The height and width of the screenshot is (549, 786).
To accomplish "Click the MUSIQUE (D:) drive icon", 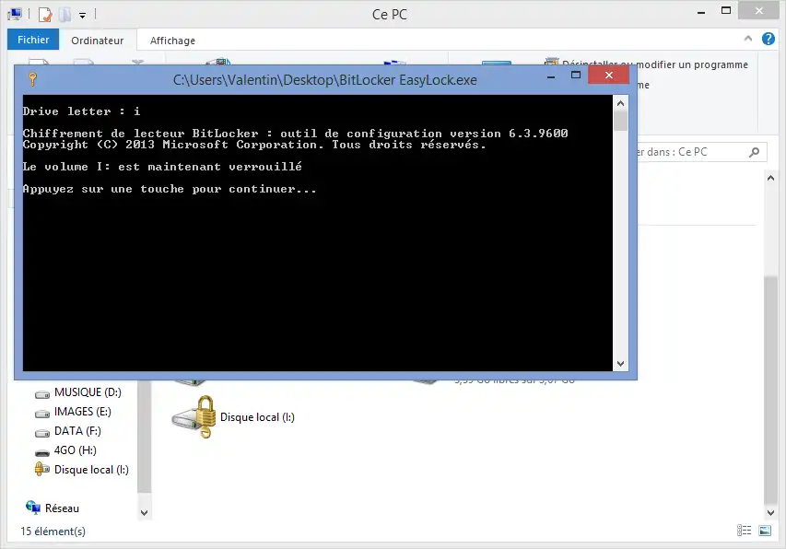I will 42,395.
